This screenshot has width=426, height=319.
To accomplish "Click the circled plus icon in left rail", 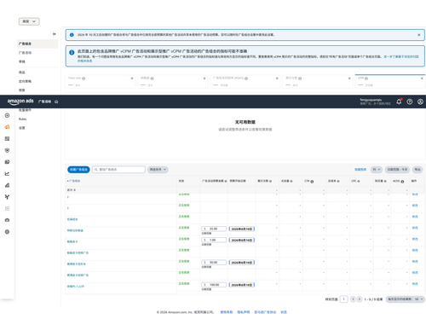I will point(7,115).
